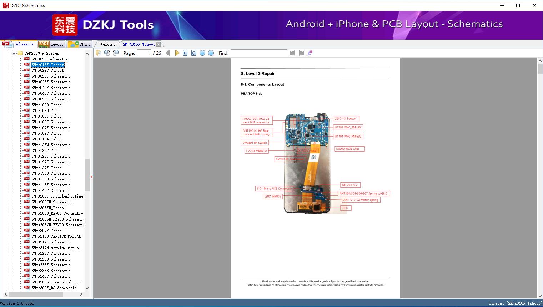This screenshot has height=307, width=543.
Task: Click the tree panel scroll down arrow
Action: tap(87, 288)
